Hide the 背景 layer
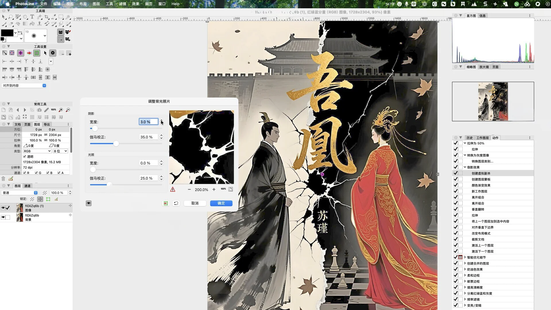This screenshot has height=310, width=551. 3,217
